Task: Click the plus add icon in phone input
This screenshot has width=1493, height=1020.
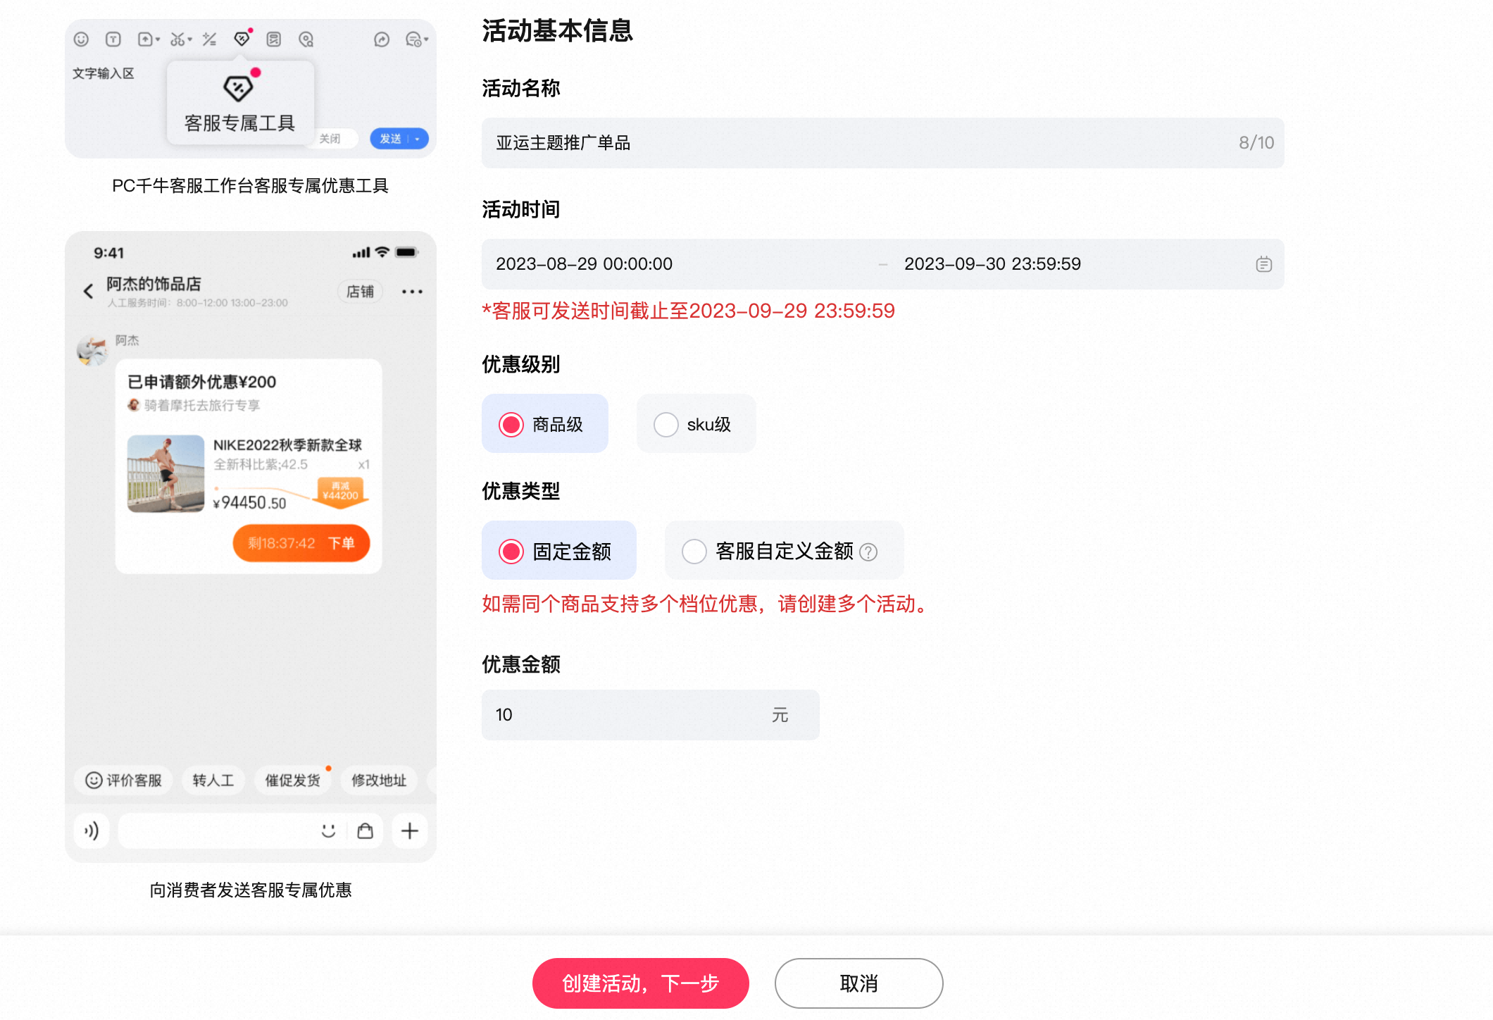Action: [410, 831]
